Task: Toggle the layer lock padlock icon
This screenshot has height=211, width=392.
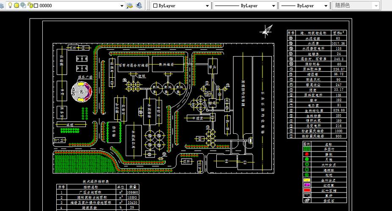Action: tap(30, 5)
